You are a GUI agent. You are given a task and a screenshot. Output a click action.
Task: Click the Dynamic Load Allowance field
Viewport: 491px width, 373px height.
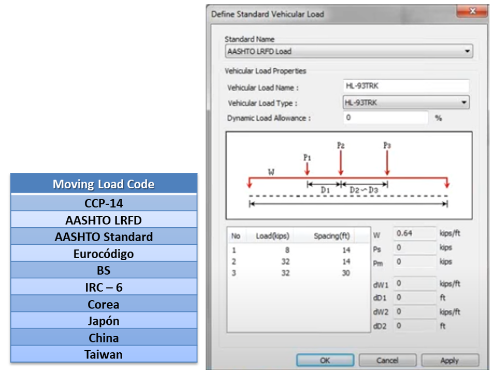386,118
